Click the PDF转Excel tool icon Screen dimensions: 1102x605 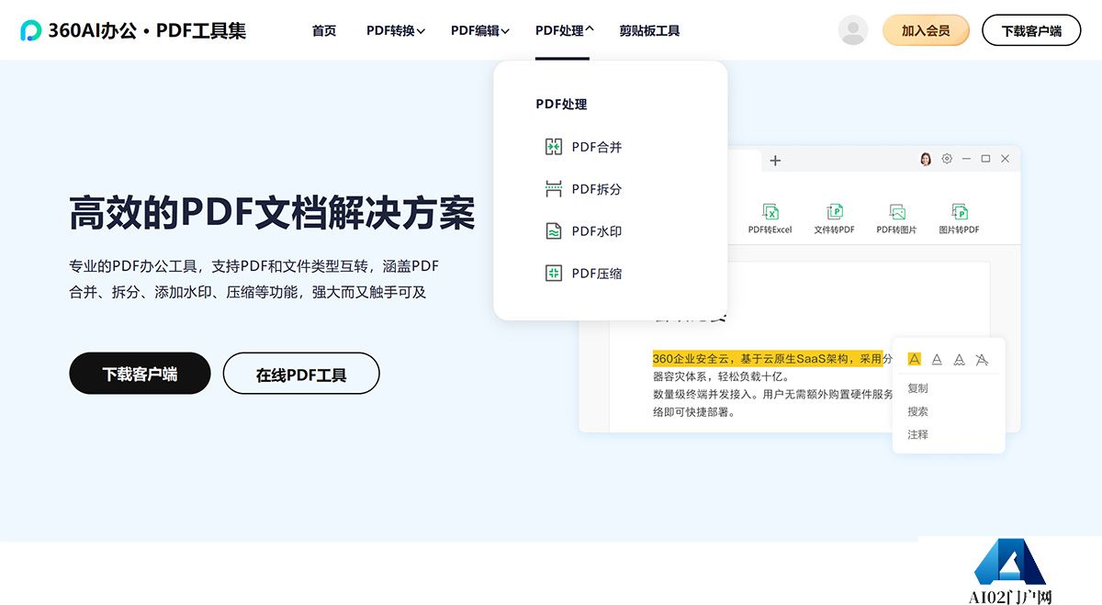(770, 212)
